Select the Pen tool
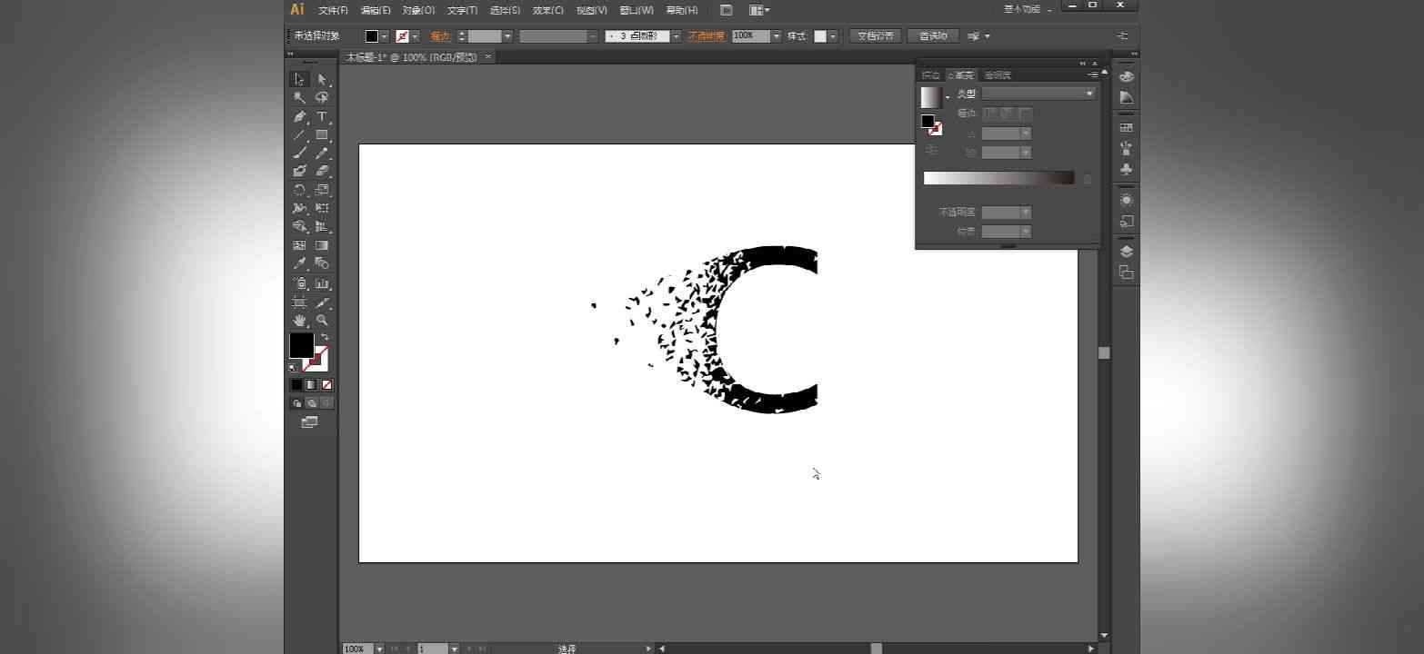This screenshot has height=654, width=1424. [x=299, y=116]
